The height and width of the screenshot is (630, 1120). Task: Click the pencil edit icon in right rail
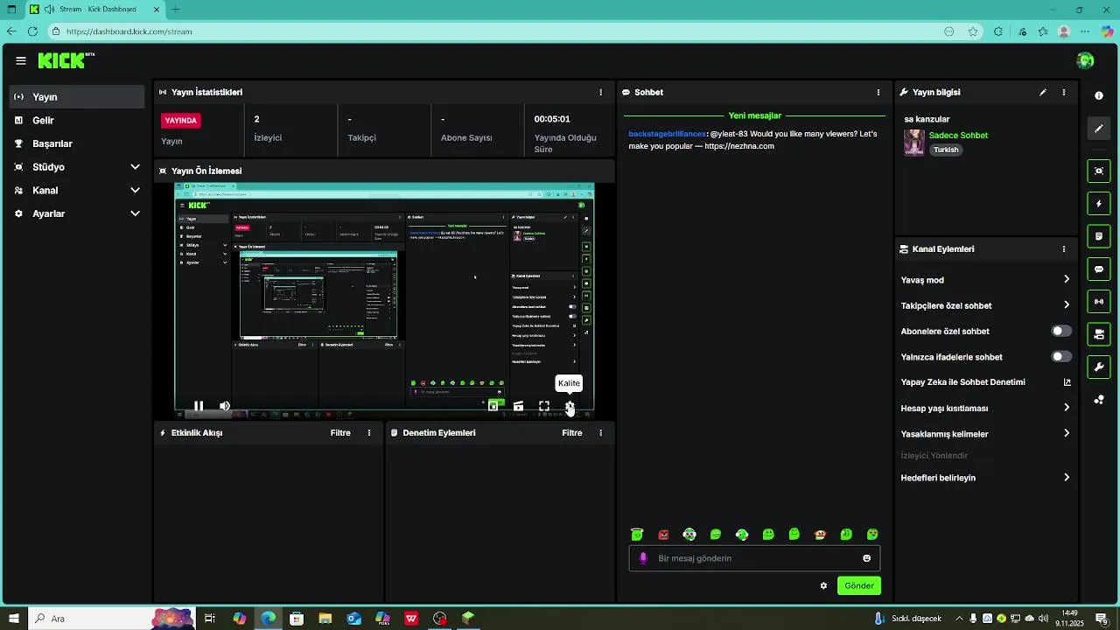[1099, 129]
